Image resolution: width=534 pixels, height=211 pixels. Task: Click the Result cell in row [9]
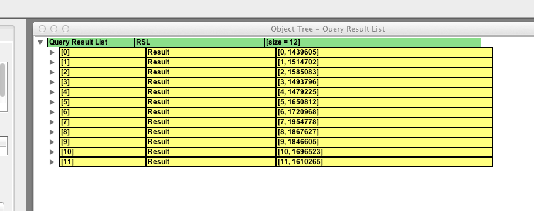[x=211, y=142]
